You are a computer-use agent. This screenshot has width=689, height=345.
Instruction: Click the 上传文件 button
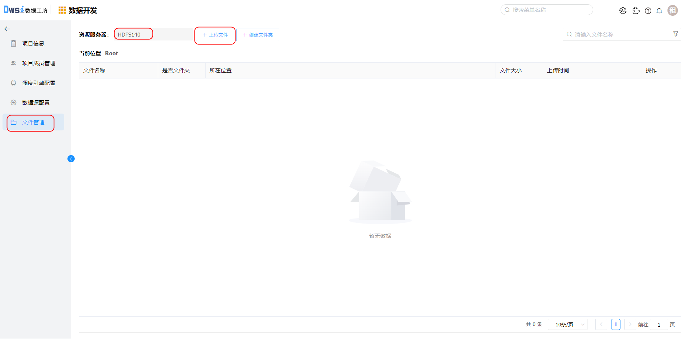[215, 35]
